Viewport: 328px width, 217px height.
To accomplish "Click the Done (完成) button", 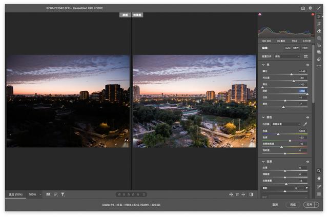I will 293,205.
